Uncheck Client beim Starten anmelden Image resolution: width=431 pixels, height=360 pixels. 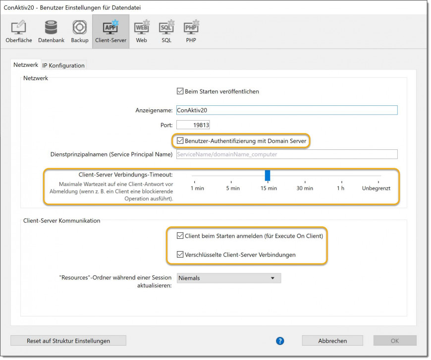click(x=180, y=236)
